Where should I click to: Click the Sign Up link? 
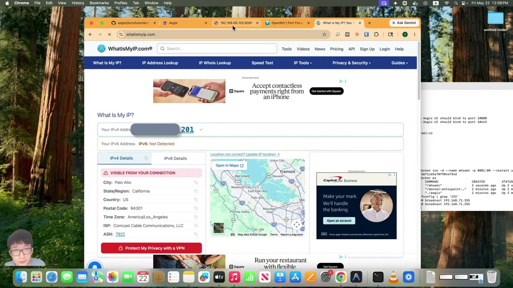coord(367,49)
